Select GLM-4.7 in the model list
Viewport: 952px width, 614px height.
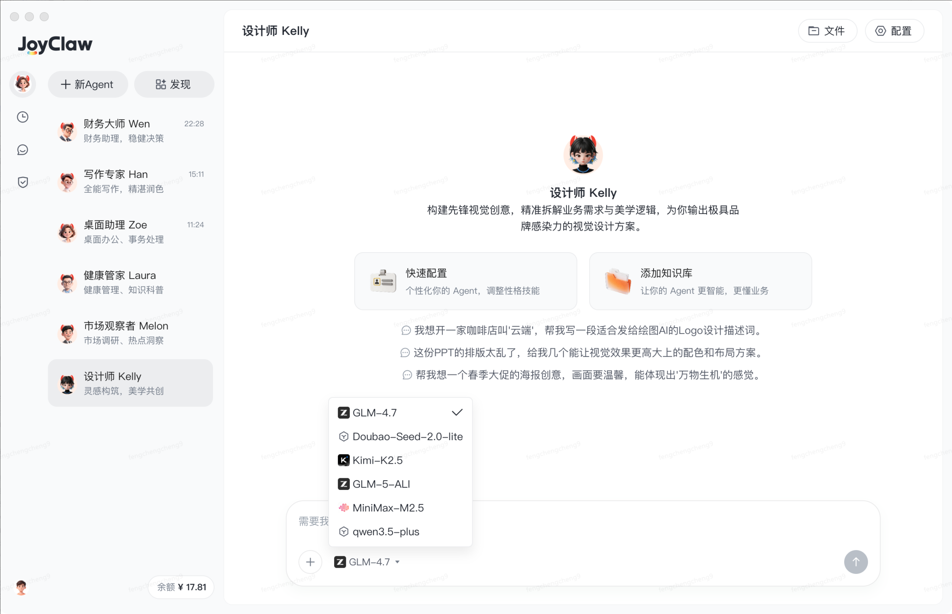[x=400, y=413]
